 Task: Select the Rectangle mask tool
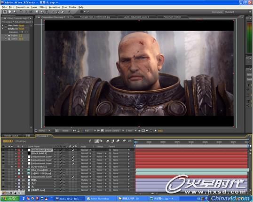coord(37,12)
